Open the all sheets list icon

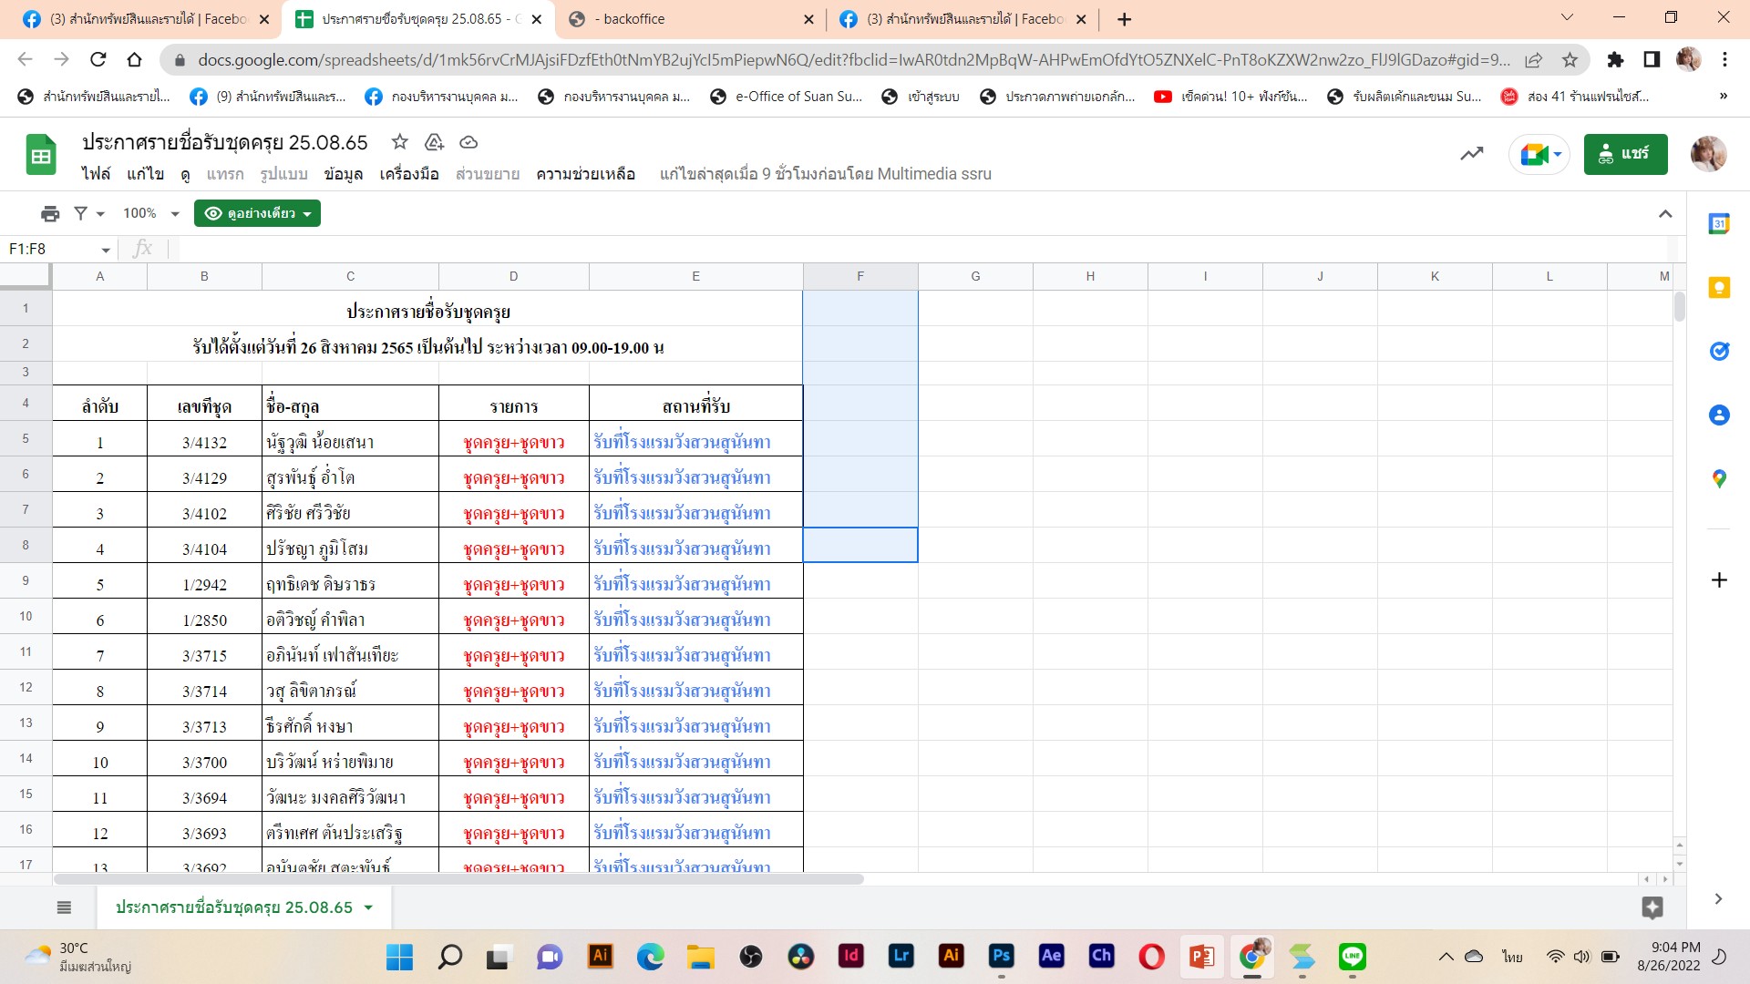(64, 907)
